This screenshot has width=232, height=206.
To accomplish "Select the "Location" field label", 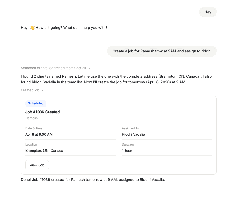I will coord(31,145).
